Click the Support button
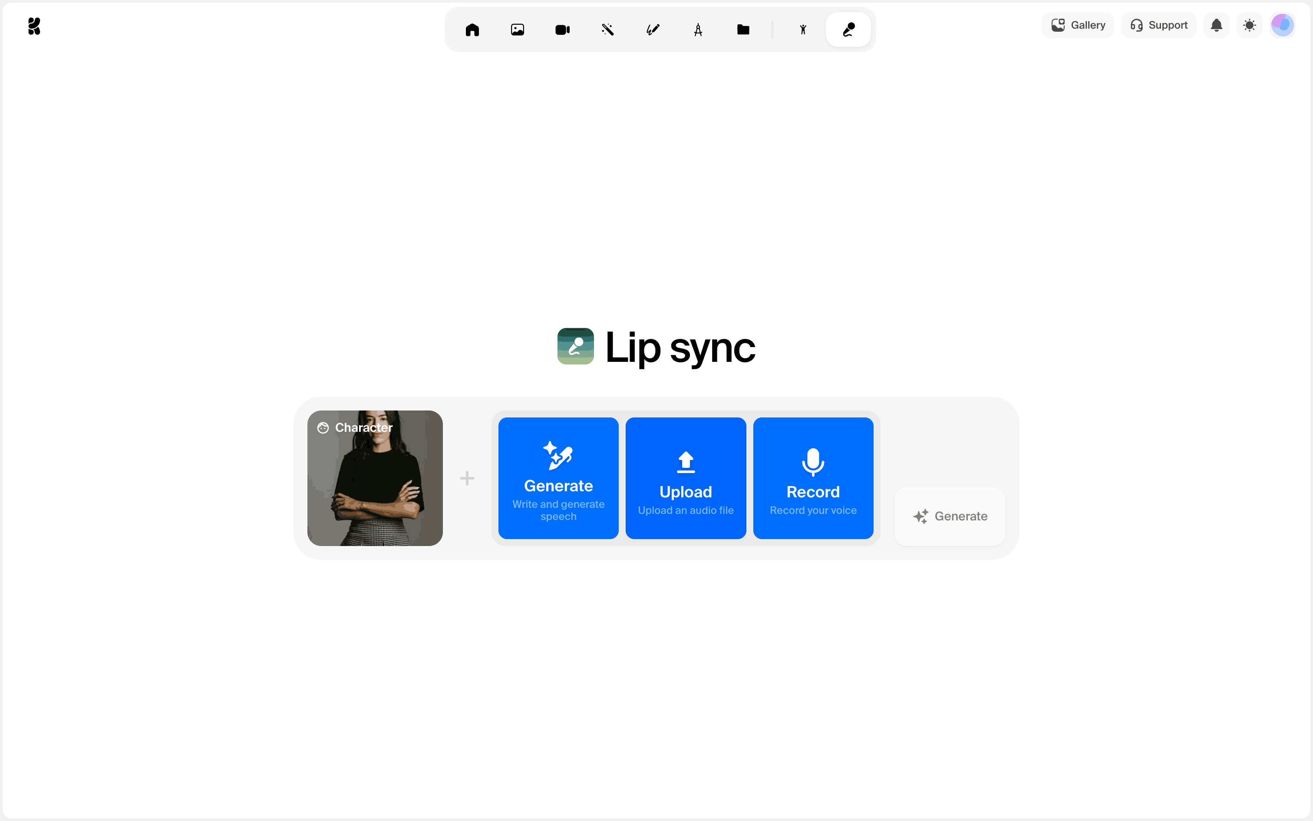 1158,26
